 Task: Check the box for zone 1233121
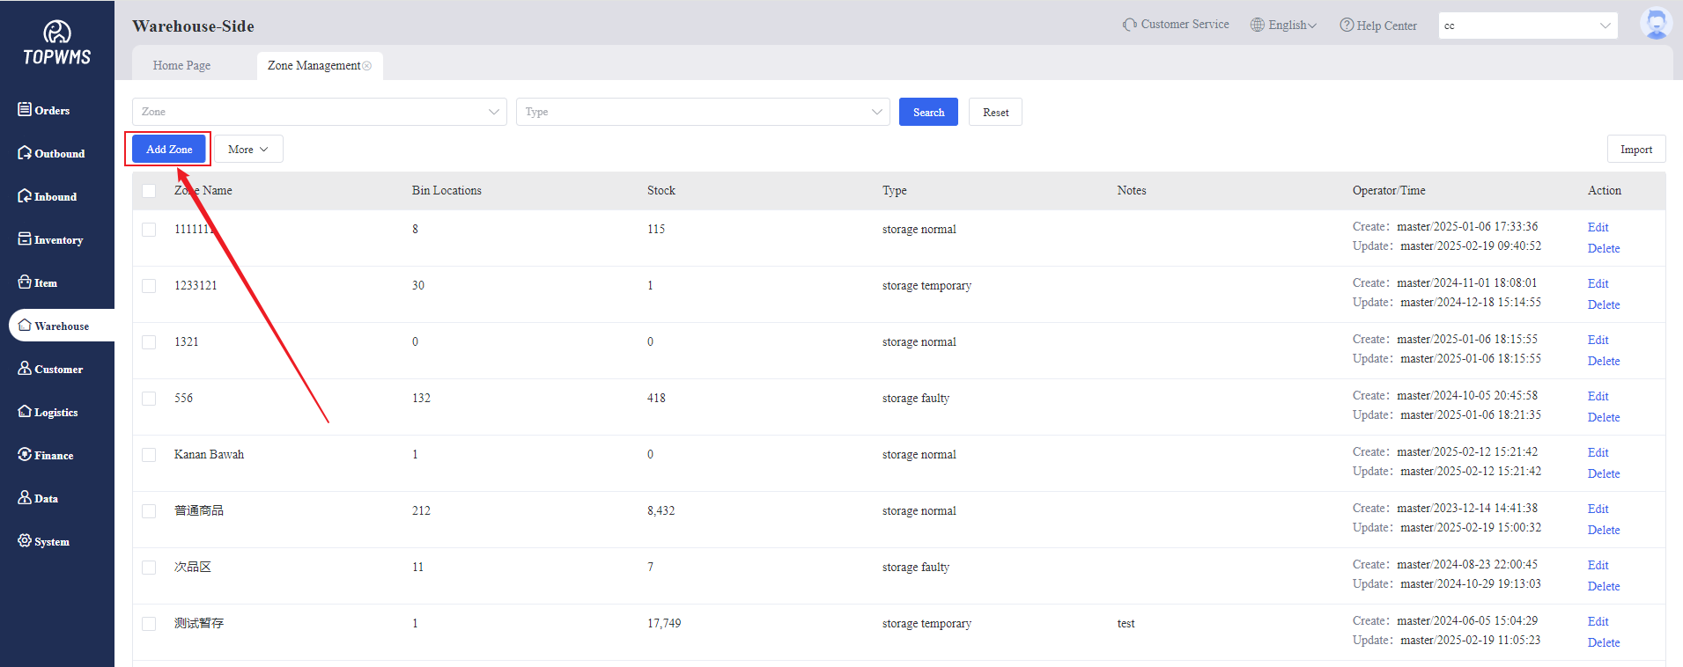pyautogui.click(x=149, y=286)
